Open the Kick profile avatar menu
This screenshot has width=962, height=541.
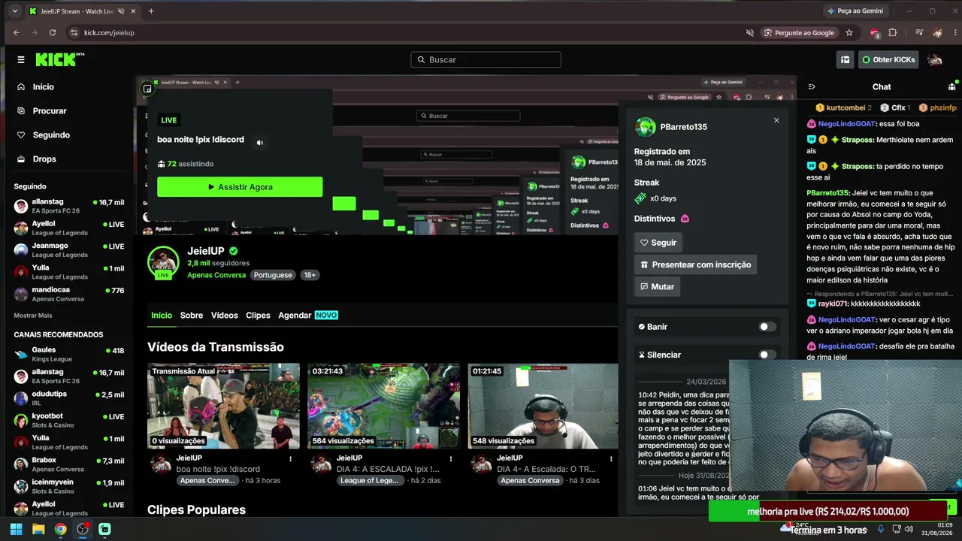point(935,59)
